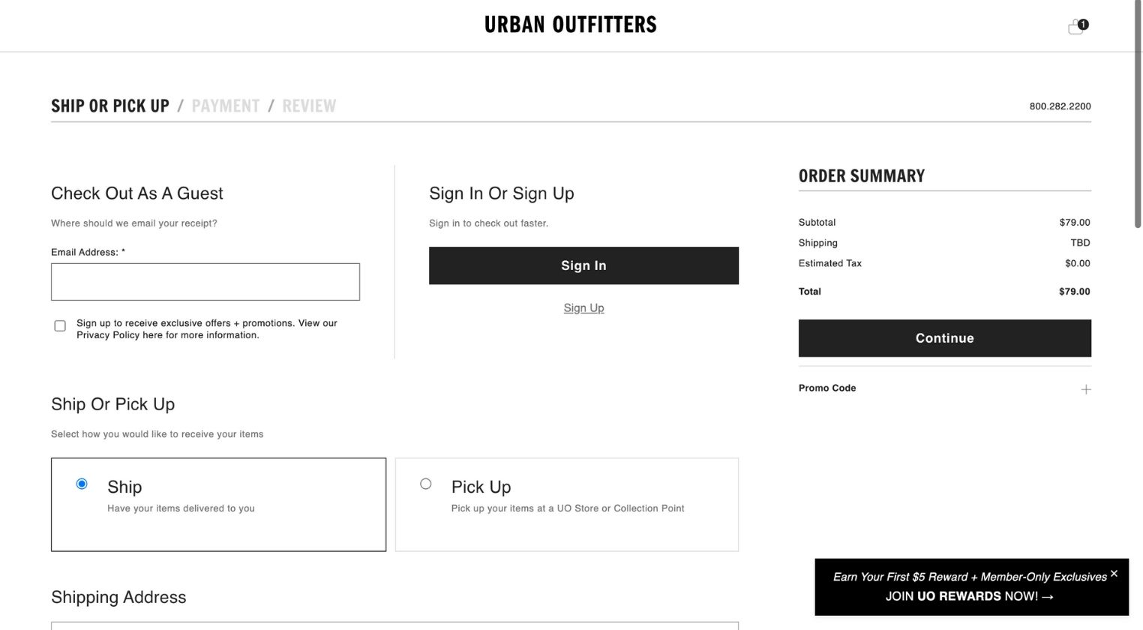The height and width of the screenshot is (630, 1143).
Task: Open the Review step
Action: [x=309, y=106]
